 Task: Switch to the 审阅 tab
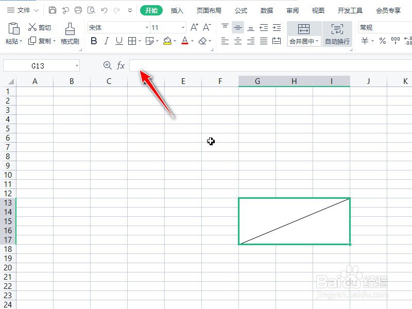pos(293,10)
